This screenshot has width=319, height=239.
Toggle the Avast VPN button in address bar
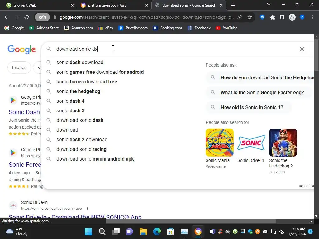[42, 17]
